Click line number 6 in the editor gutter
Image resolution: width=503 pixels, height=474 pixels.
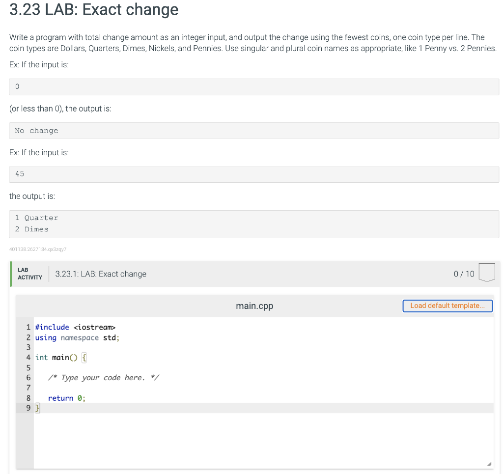pyautogui.click(x=28, y=377)
